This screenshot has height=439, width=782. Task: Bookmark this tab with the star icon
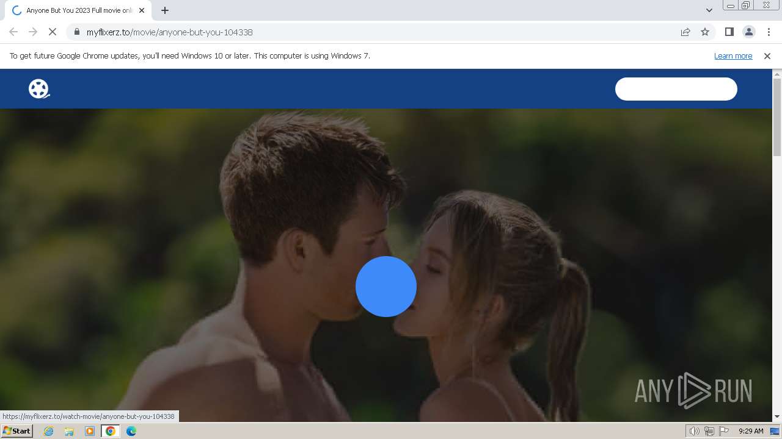(x=705, y=32)
